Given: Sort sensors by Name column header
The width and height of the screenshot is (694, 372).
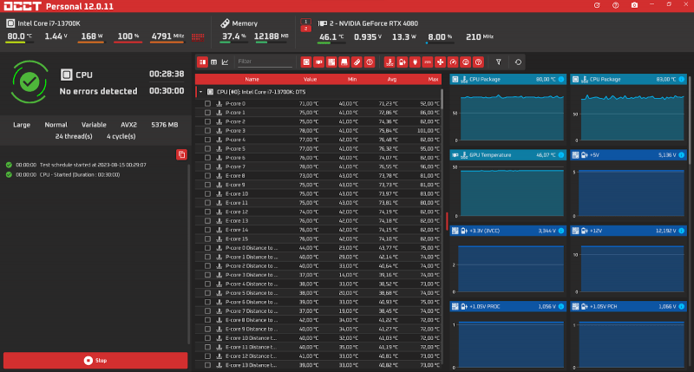Looking at the screenshot, I should tap(252, 79).
